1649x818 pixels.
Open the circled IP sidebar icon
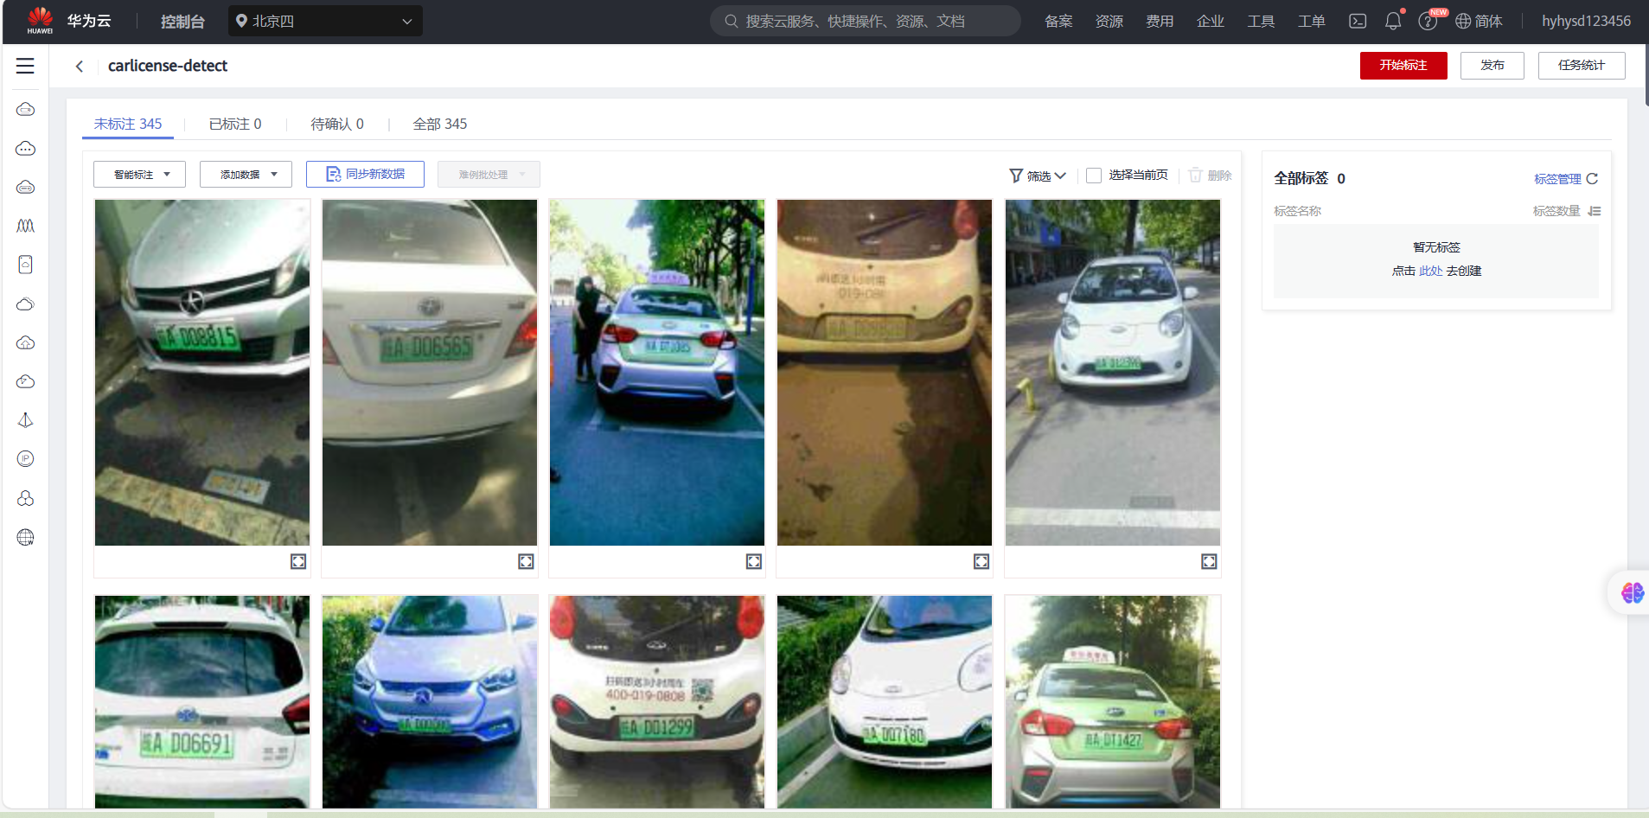click(x=26, y=459)
